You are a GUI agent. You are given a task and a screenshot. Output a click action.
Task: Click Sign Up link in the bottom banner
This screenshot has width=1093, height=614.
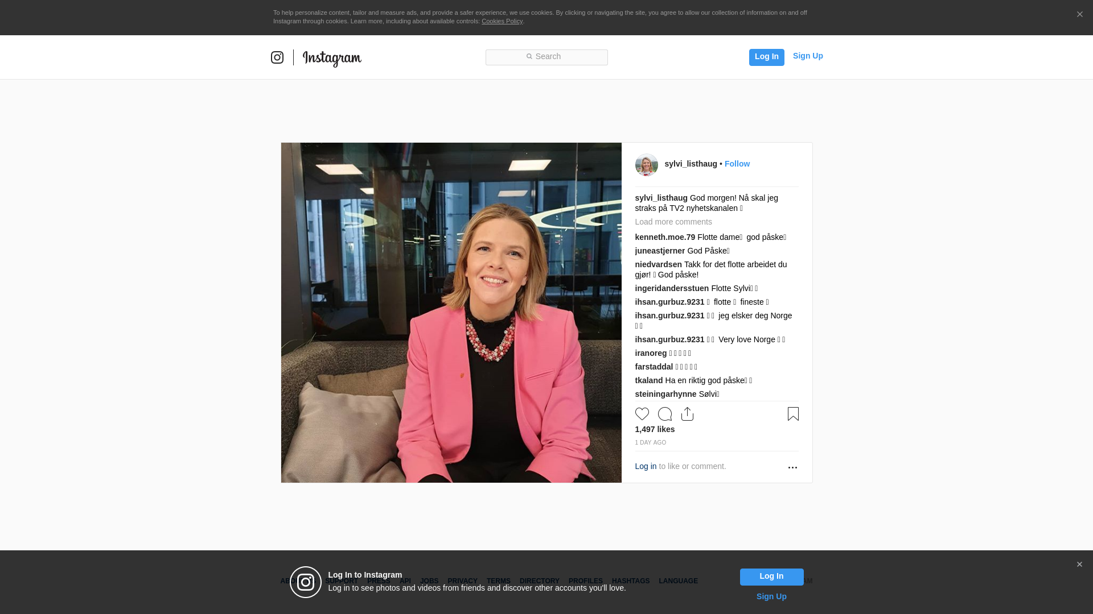[x=771, y=596]
